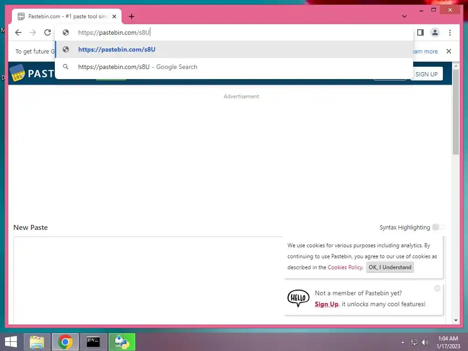Click the scrollbar down arrow
This screenshot has height=351, width=468.
pyautogui.click(x=456, y=320)
